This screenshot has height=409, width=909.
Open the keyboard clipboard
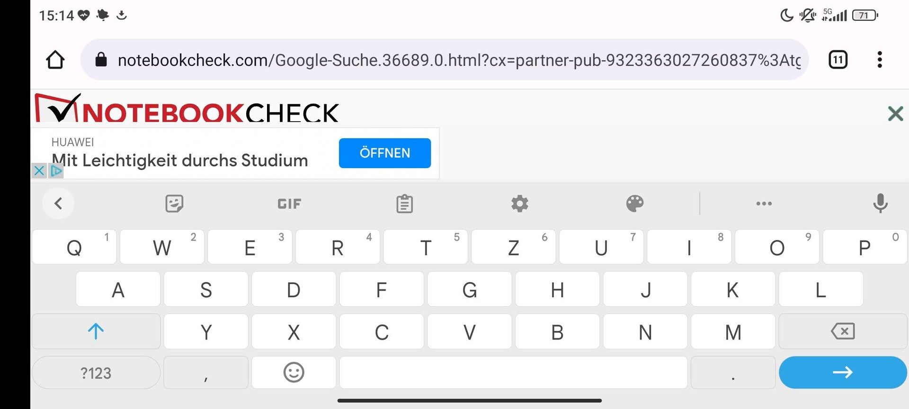click(404, 204)
